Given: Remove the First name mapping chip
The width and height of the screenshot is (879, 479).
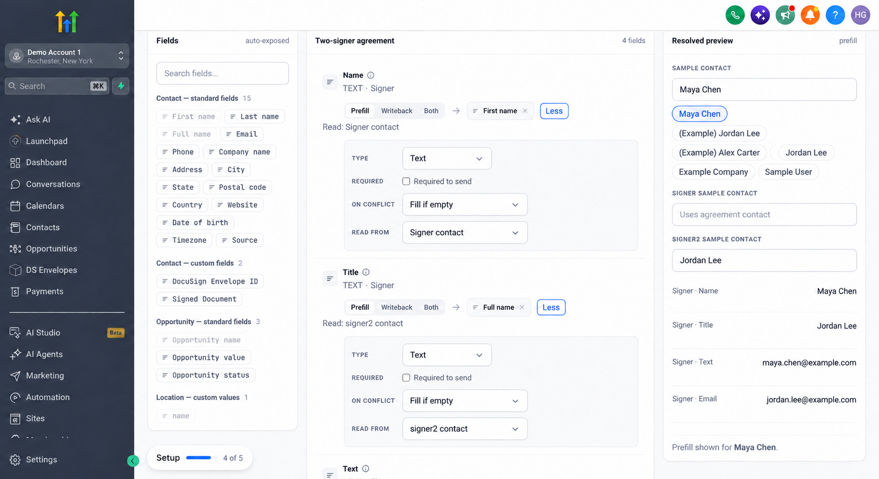Looking at the screenshot, I should coord(525,111).
